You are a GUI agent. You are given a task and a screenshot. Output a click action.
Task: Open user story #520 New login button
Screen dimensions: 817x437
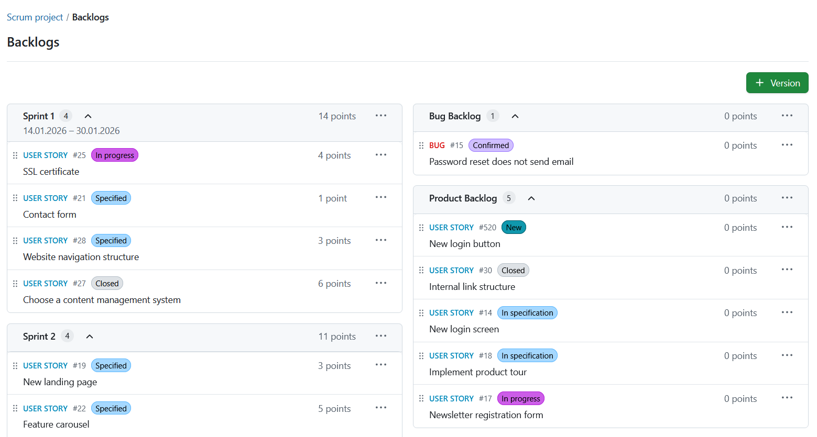452,227
